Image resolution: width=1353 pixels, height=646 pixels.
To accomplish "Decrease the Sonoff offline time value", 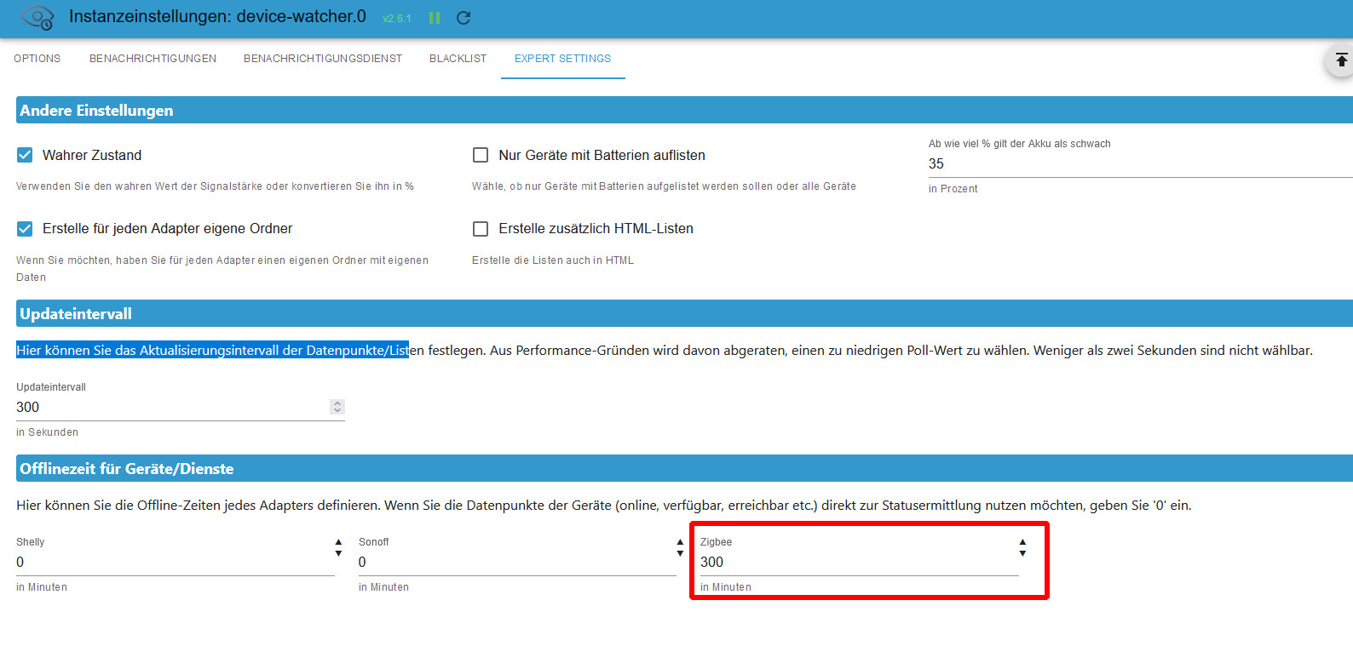I will (680, 554).
